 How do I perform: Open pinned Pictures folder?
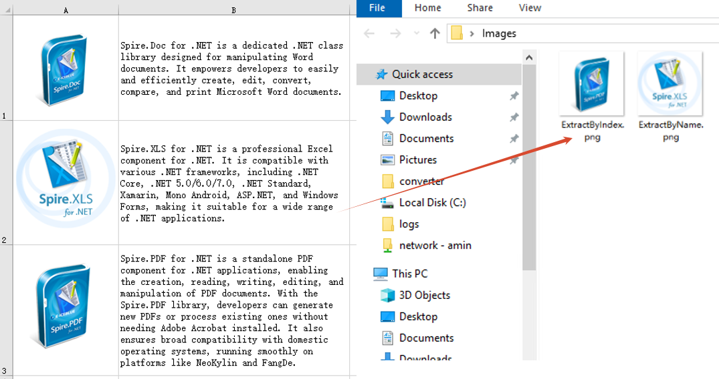(x=418, y=159)
